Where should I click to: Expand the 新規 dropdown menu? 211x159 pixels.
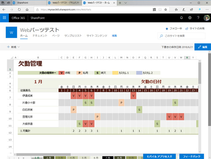coord(14,47)
